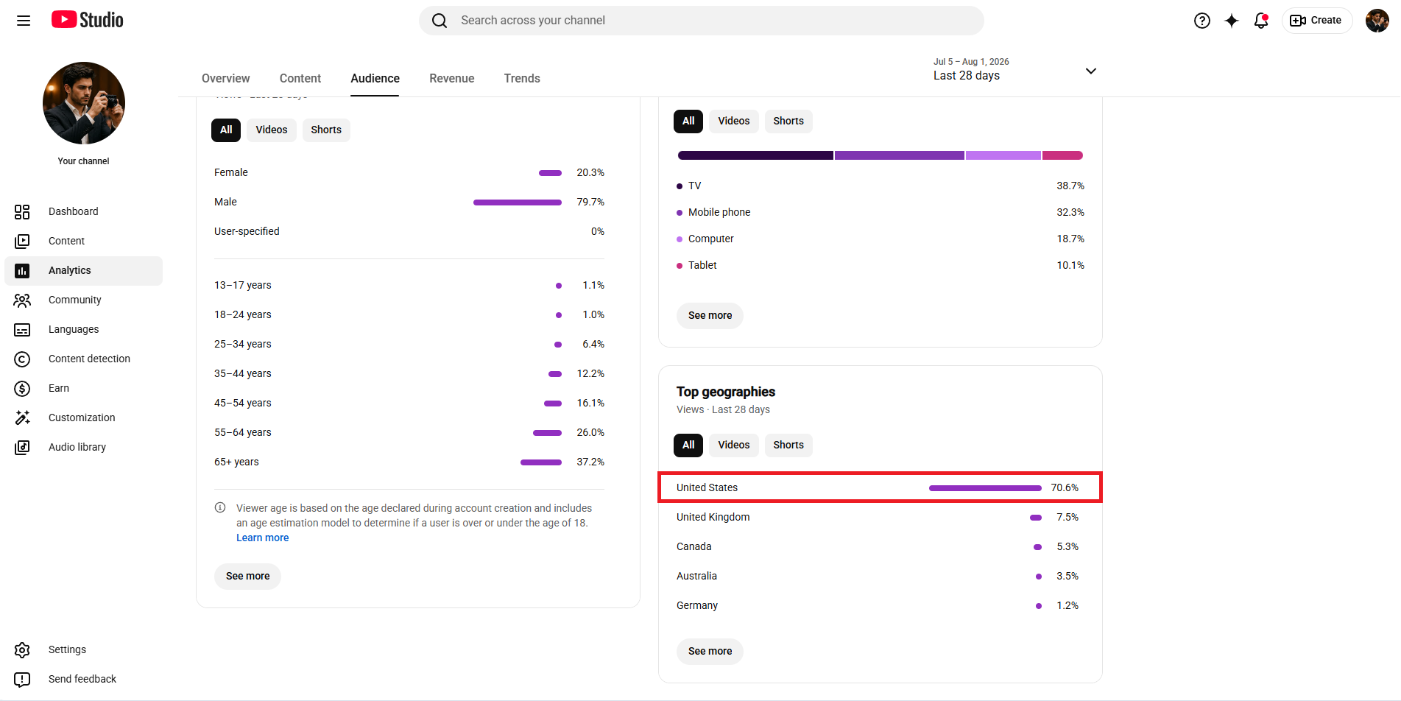Select All filter in Top geographies card
The image size is (1401, 701).
688,445
